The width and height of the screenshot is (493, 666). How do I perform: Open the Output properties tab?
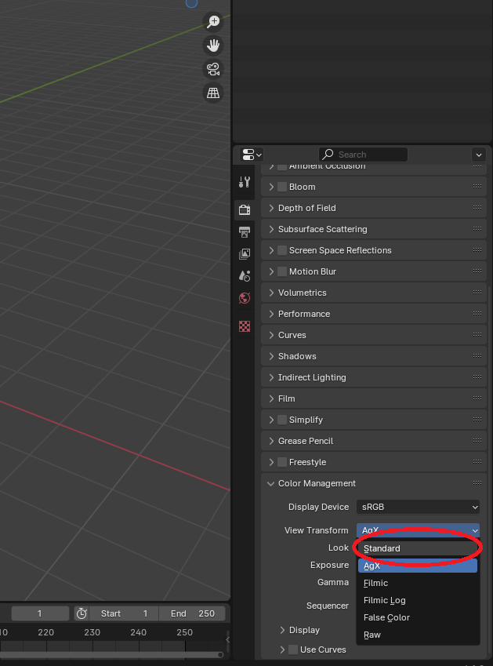(x=245, y=232)
